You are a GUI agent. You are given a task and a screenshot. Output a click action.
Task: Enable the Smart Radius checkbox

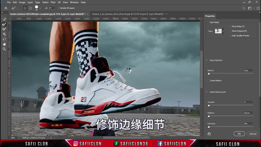208,81
